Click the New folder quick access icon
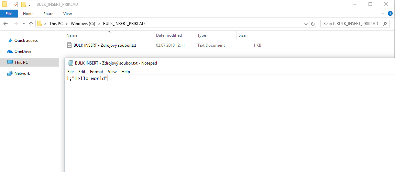 [x=23, y=4]
